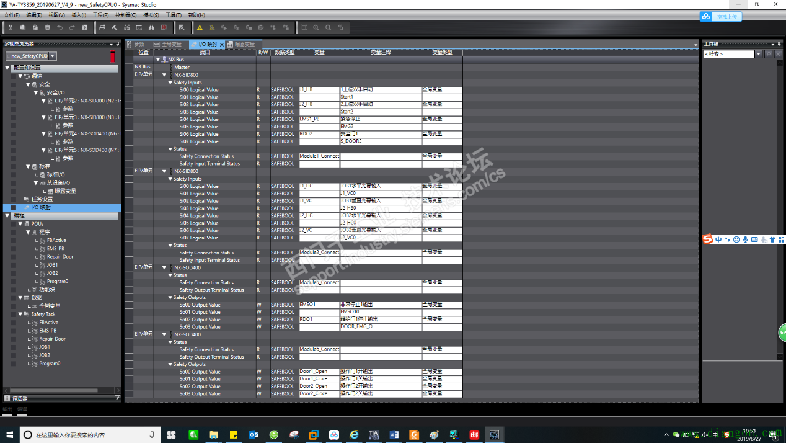
Task: Click the yellow warning triangle icon
Action: [200, 27]
